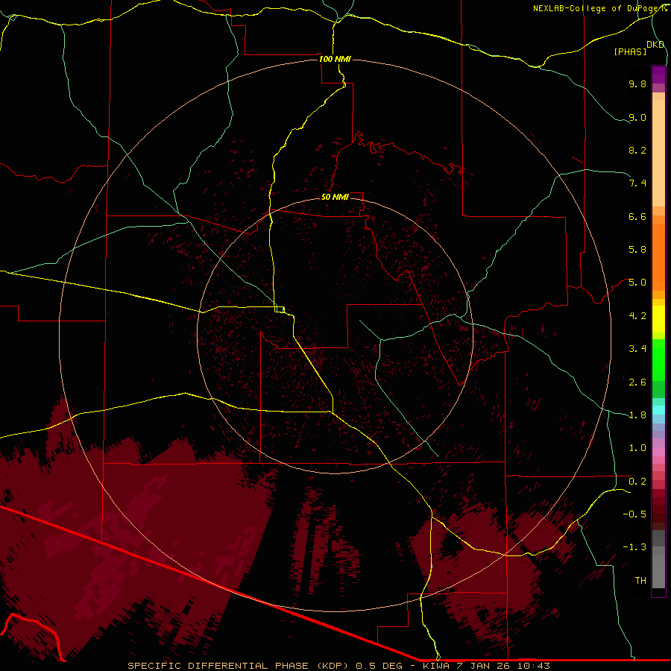Viewport: 671px width, 671px height.
Task: Click the 4.2 value on the color scale
Action: (x=637, y=316)
